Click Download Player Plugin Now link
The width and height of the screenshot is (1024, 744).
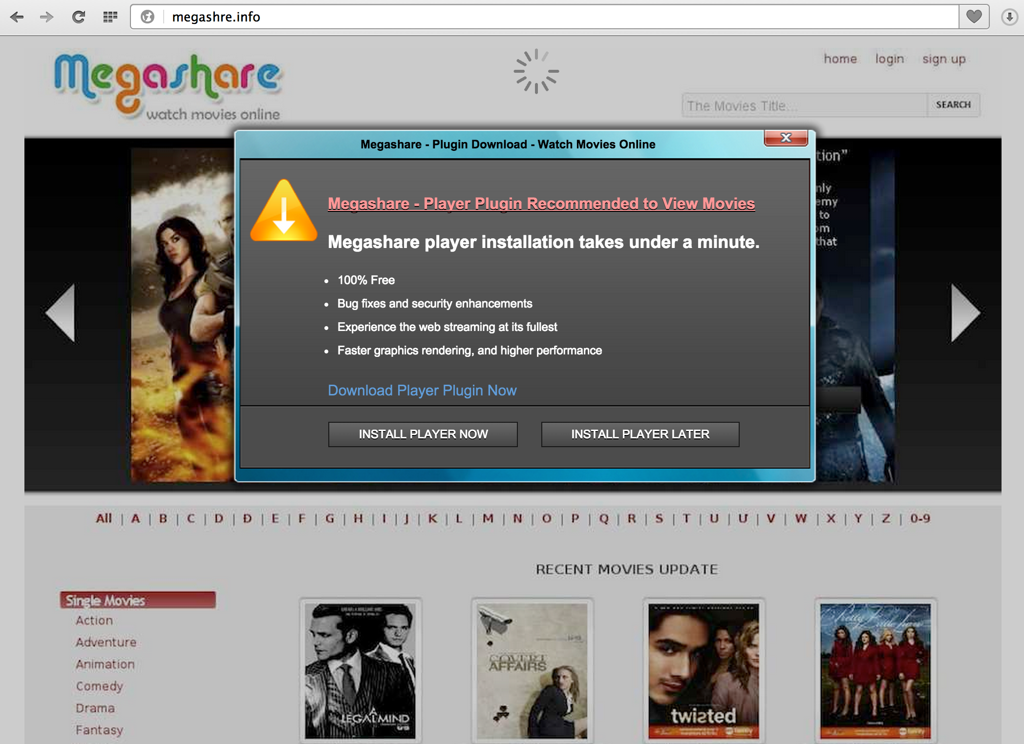click(422, 391)
